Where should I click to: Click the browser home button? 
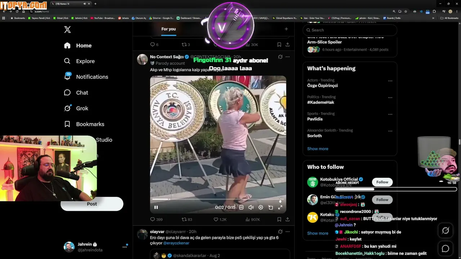tap(24, 12)
